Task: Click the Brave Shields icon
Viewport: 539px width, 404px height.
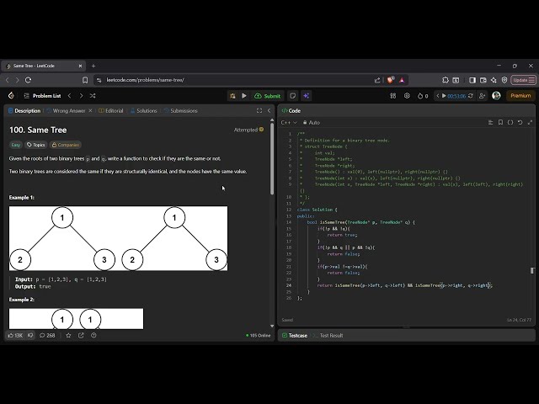Action: pos(391,80)
